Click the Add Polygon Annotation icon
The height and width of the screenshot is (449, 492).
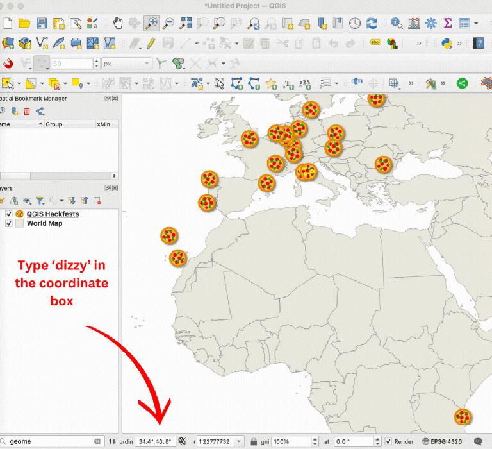pyautogui.click(x=237, y=83)
